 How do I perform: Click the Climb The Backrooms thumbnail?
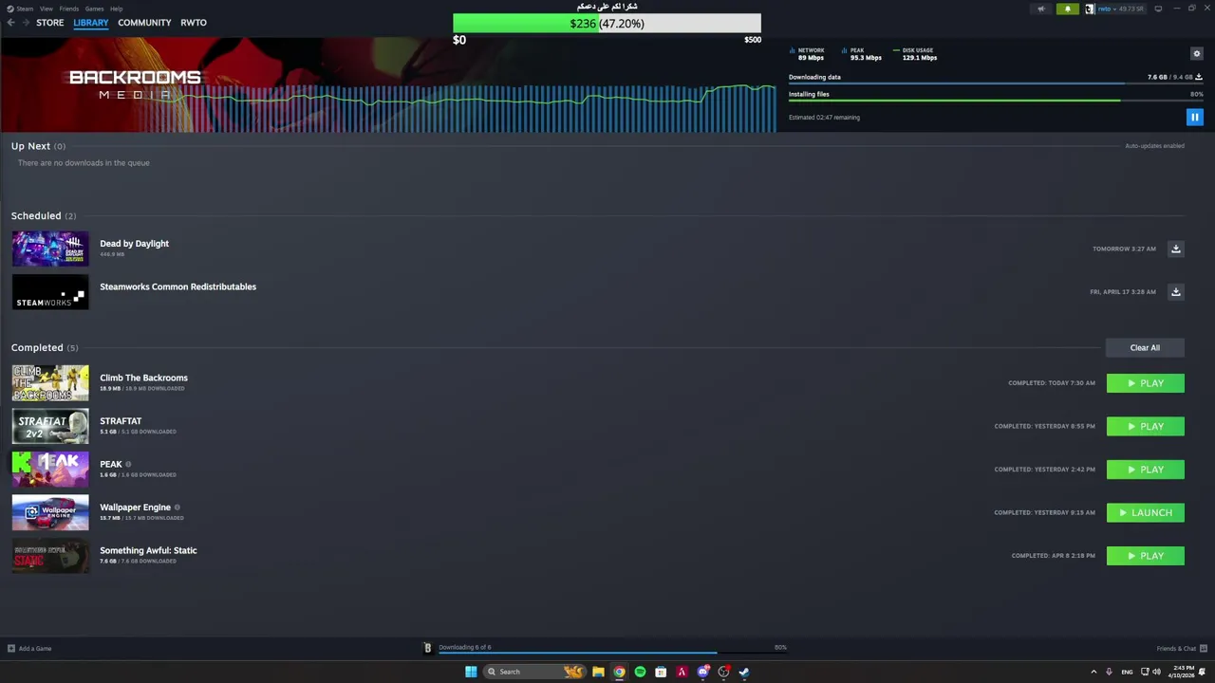point(50,383)
